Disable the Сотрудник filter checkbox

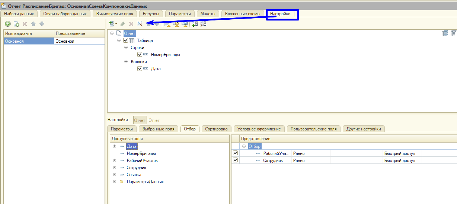[235, 160]
